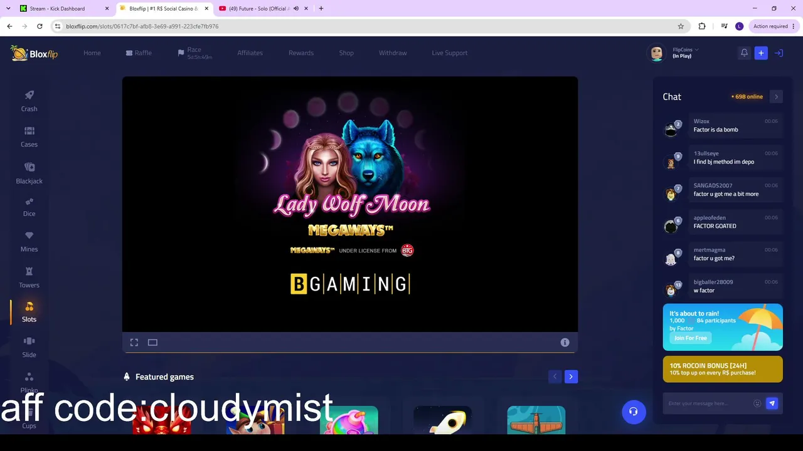Viewport: 803px width, 451px height.
Task: Show next featured games
Action: click(571, 376)
